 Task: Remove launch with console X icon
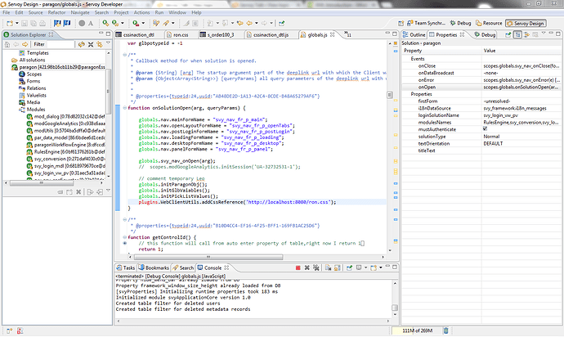click(x=307, y=267)
